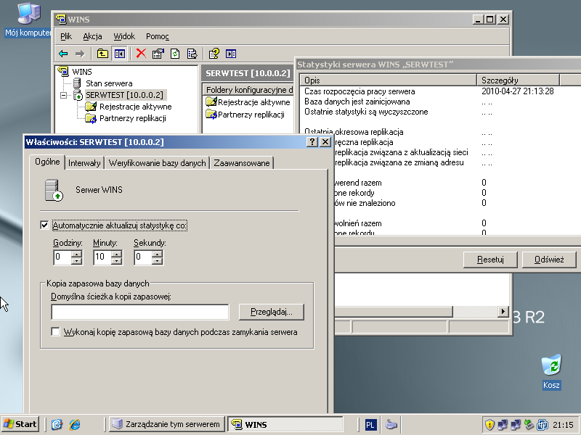Collapse the SERWTEST tree node

pyautogui.click(x=63, y=96)
